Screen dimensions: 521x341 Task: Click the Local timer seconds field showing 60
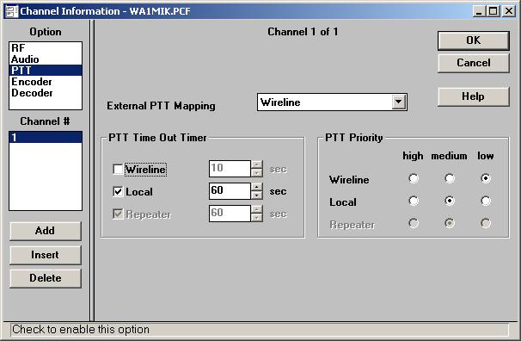point(230,191)
